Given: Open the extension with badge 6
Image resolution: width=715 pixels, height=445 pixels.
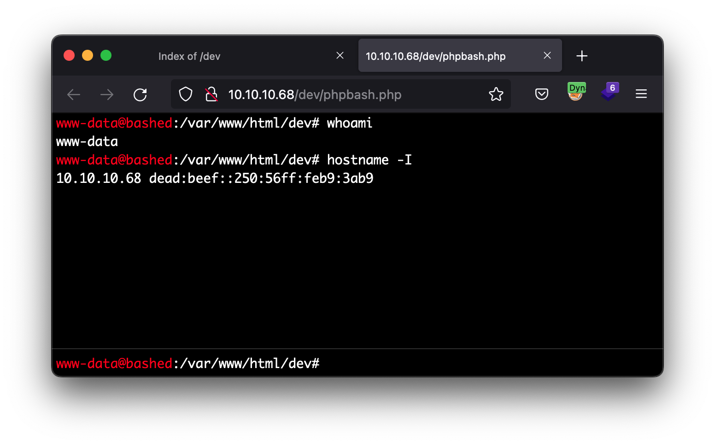Looking at the screenshot, I should 610,92.
